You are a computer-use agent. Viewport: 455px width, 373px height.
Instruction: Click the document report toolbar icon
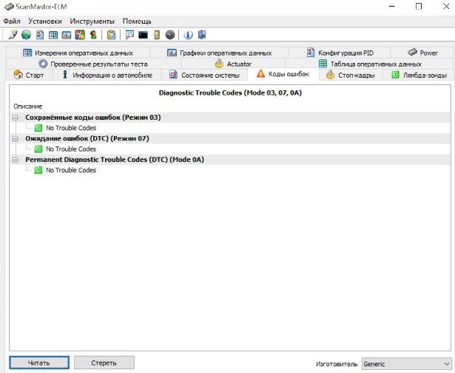click(x=40, y=35)
